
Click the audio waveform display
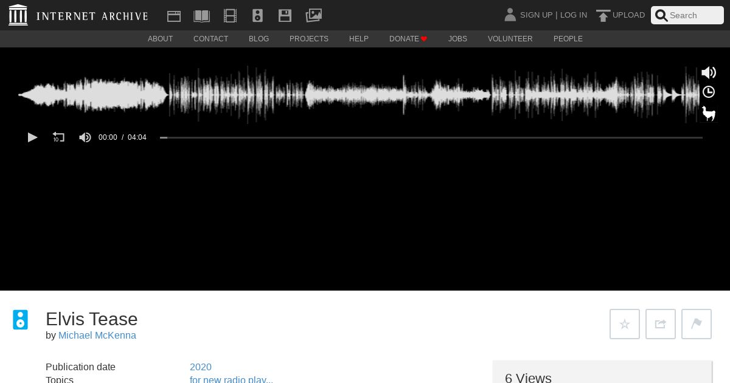(358, 95)
